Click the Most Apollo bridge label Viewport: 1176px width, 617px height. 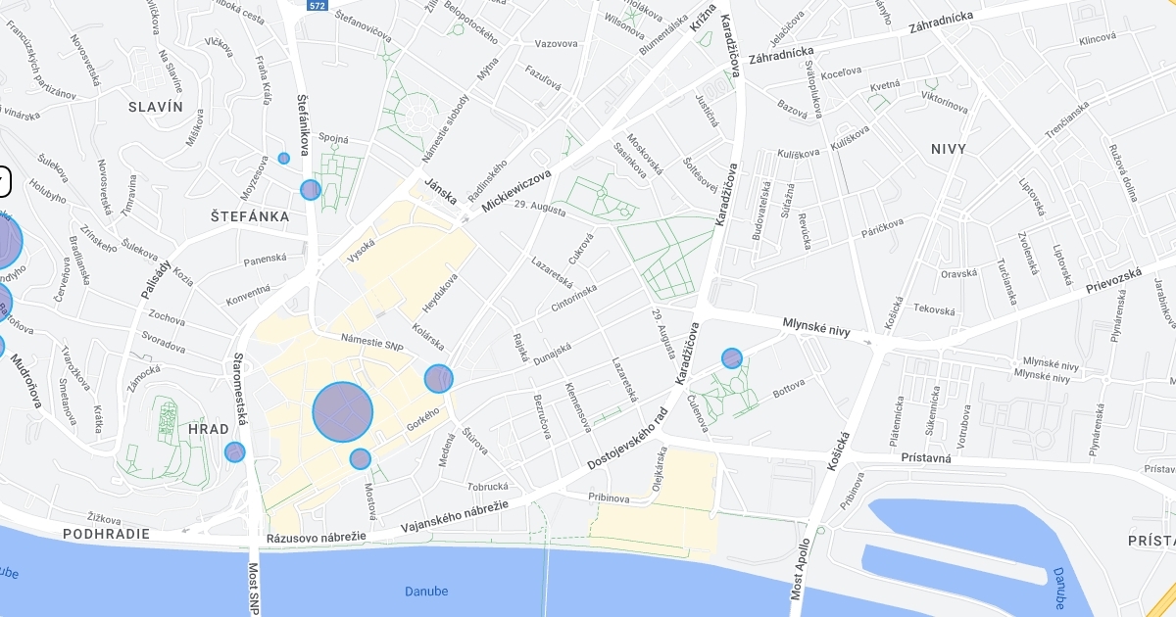click(803, 570)
